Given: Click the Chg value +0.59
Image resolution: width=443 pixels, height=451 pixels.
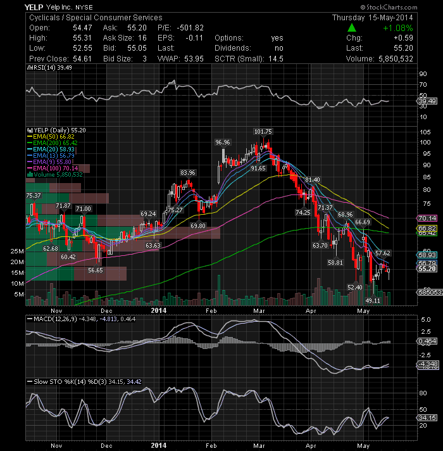Looking at the screenshot, I should (x=403, y=38).
